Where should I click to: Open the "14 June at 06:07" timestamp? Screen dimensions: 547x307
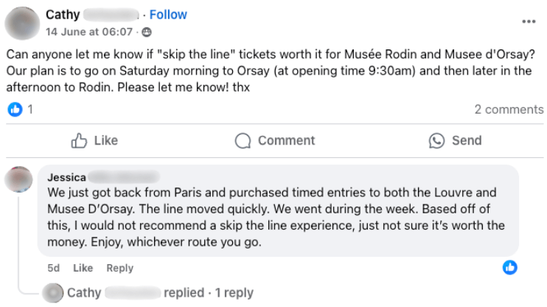click(x=89, y=32)
